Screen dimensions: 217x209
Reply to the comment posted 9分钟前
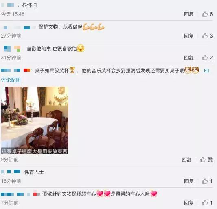(186, 160)
